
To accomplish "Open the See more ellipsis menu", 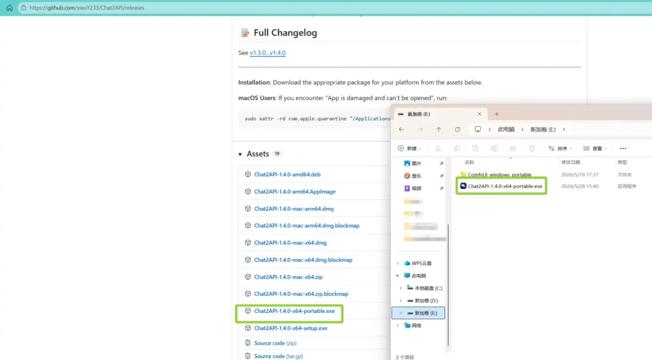I will [623, 148].
